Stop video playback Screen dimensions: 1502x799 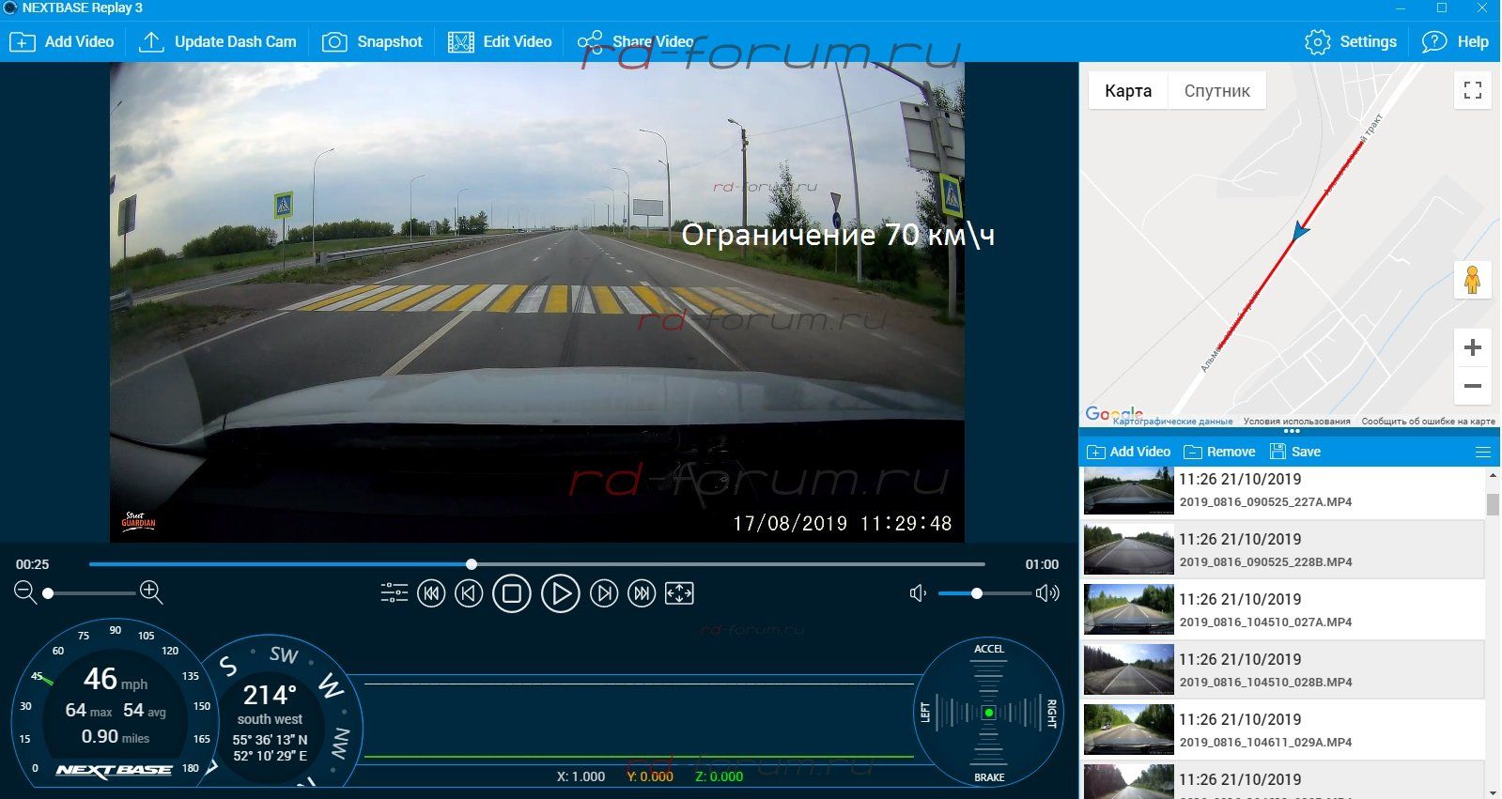(x=512, y=593)
